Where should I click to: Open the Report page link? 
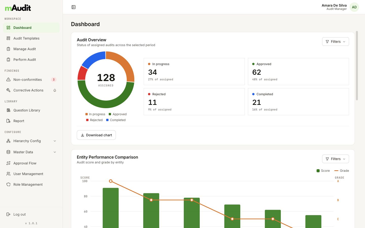[31, 121]
